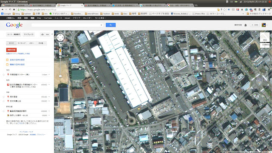Open the 金沢弁護士会 saved place
This screenshot has height=153, width=272.
tap(15, 101)
